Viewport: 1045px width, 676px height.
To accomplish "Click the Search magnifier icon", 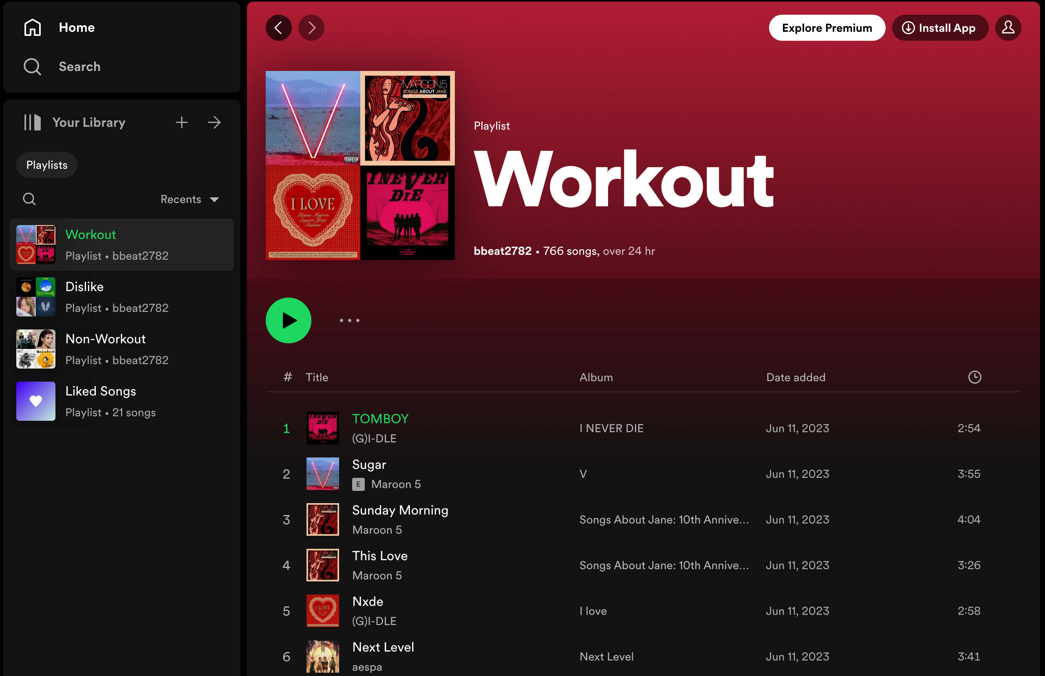I will tap(33, 67).
